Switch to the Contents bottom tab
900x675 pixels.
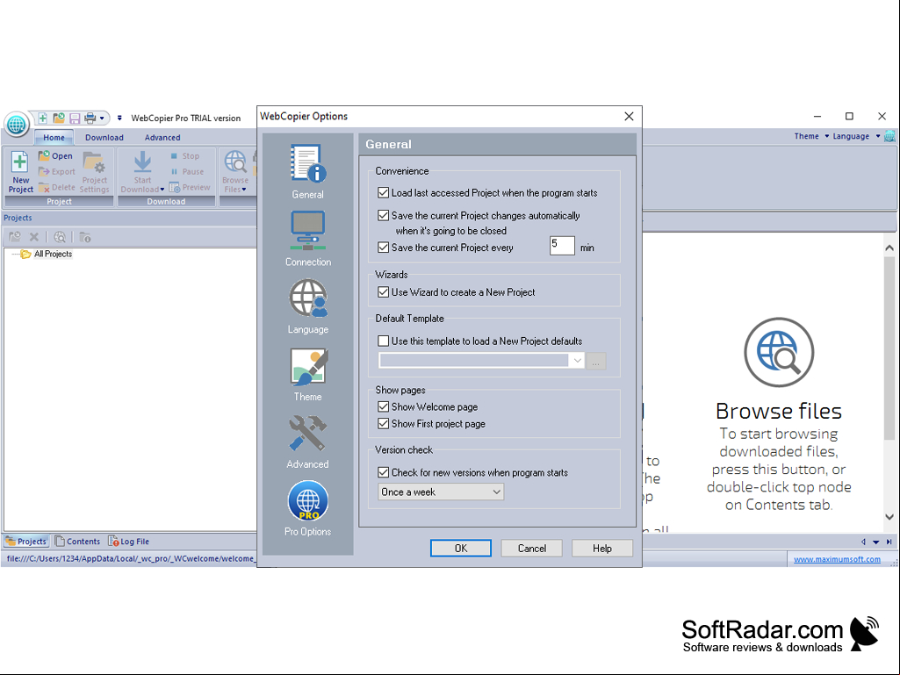[x=77, y=542]
